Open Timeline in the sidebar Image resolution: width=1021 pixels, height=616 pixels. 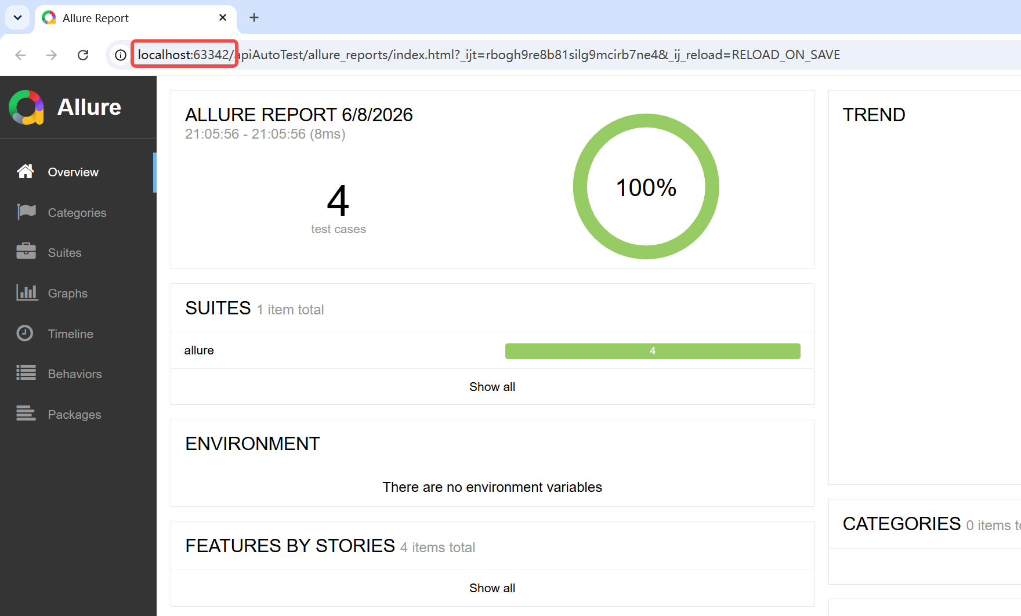(x=78, y=334)
